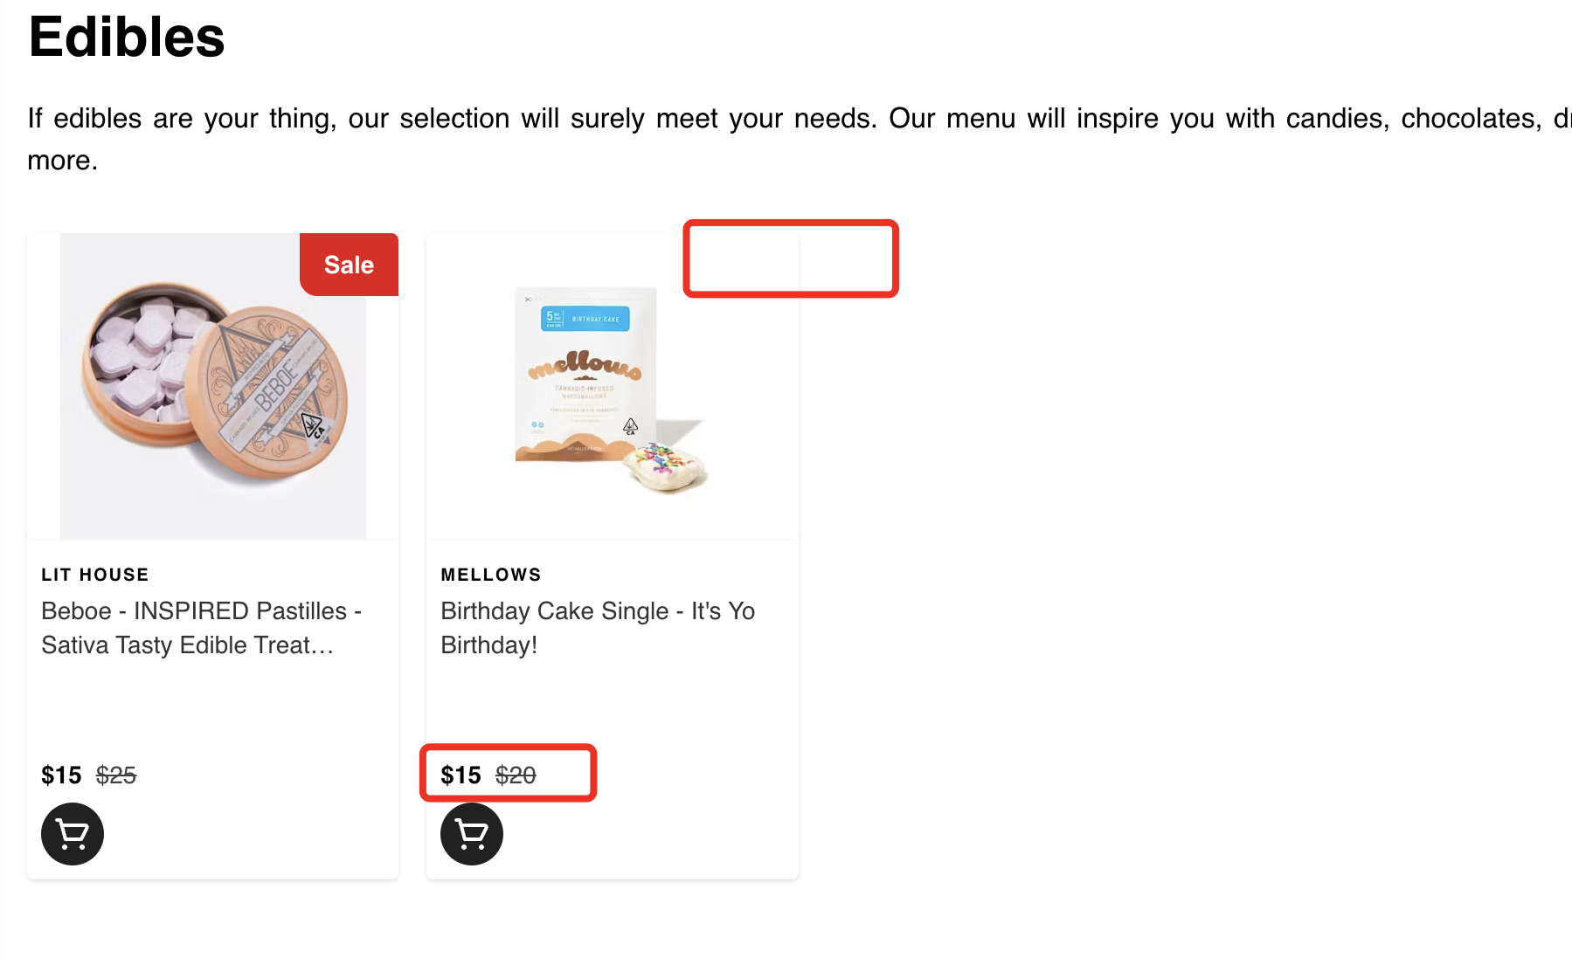Click the red Sale badge
Image resolution: width=1572 pixels, height=965 pixels.
coord(349,265)
